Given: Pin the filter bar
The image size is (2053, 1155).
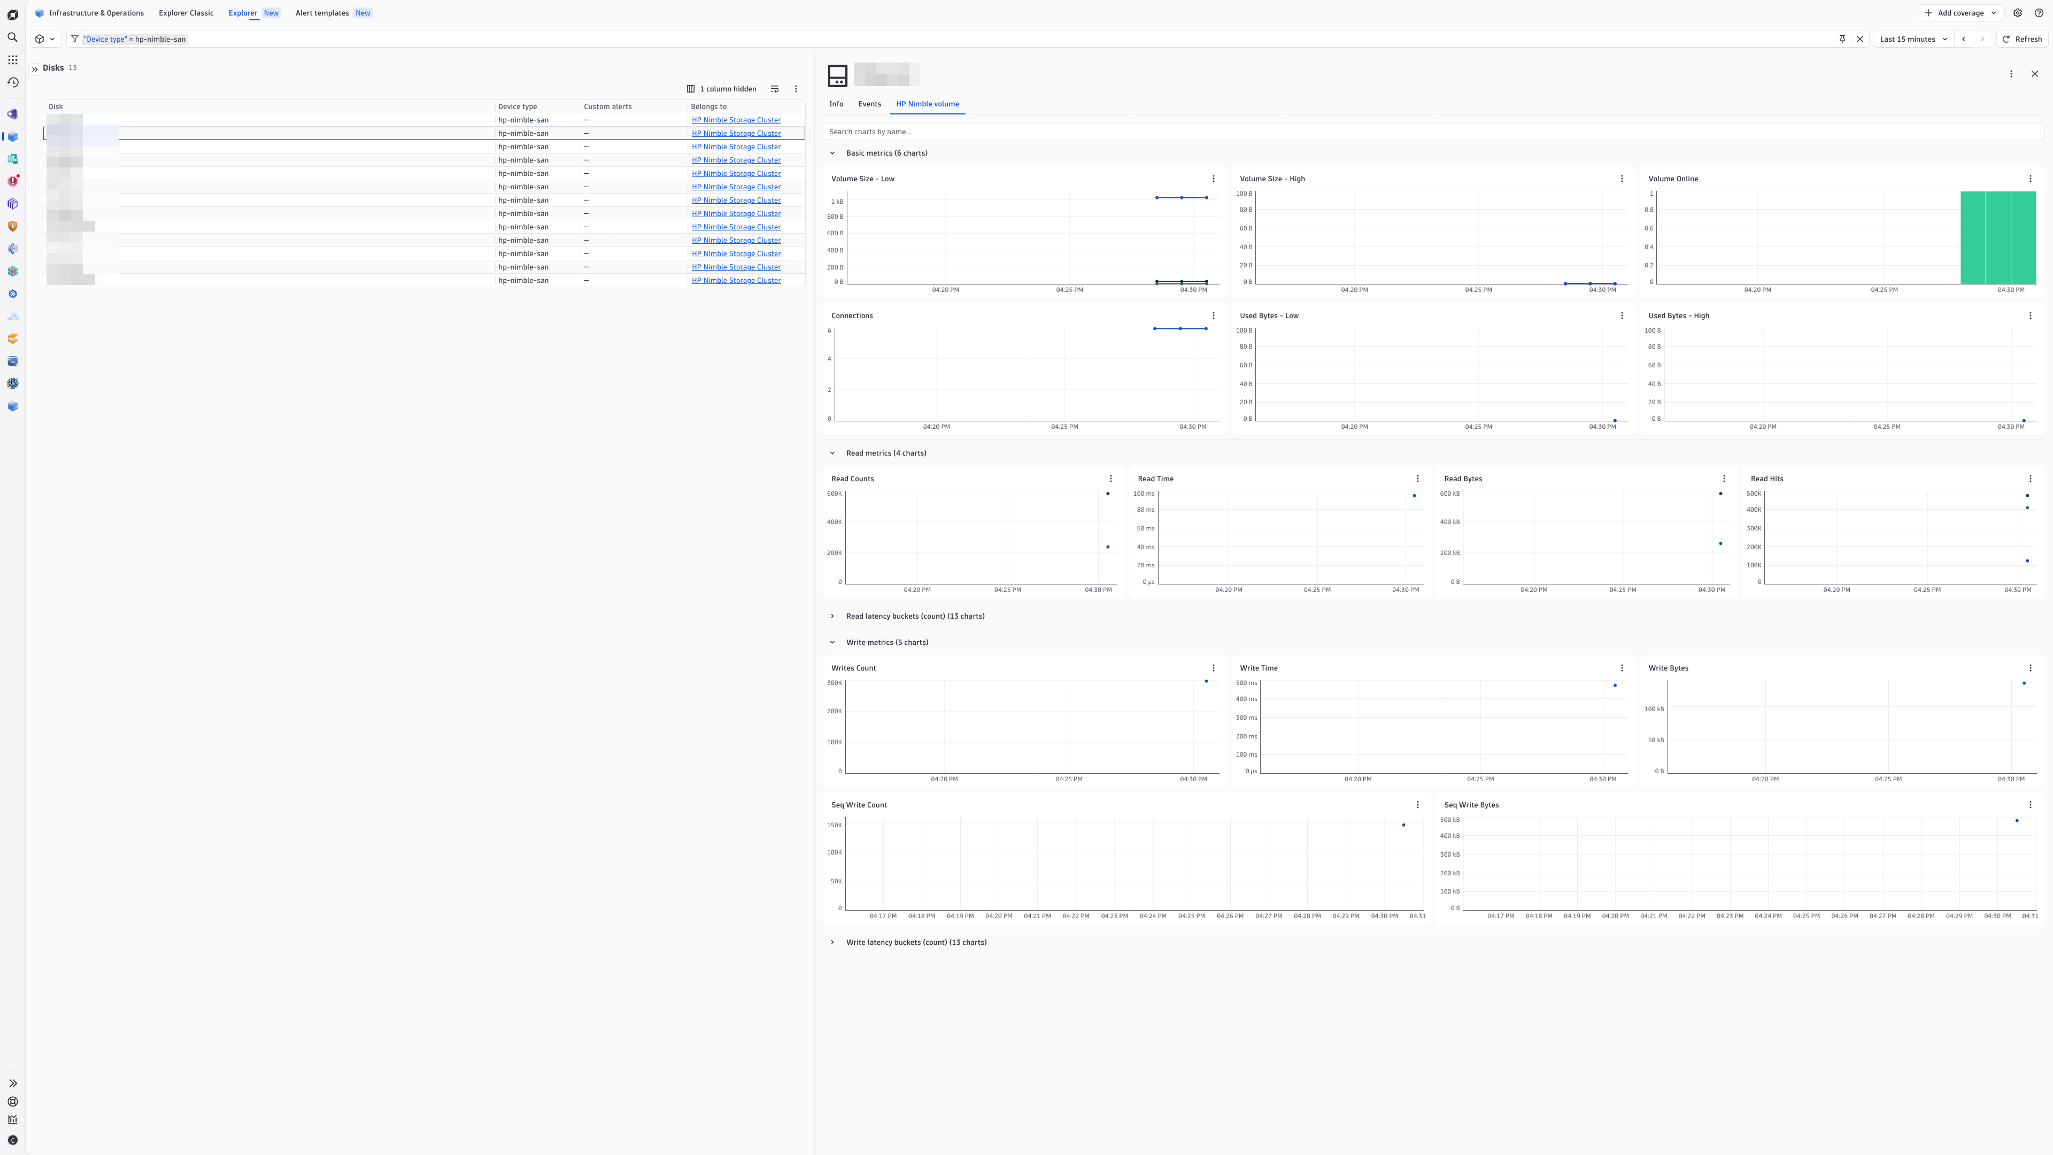Looking at the screenshot, I should (x=1842, y=39).
